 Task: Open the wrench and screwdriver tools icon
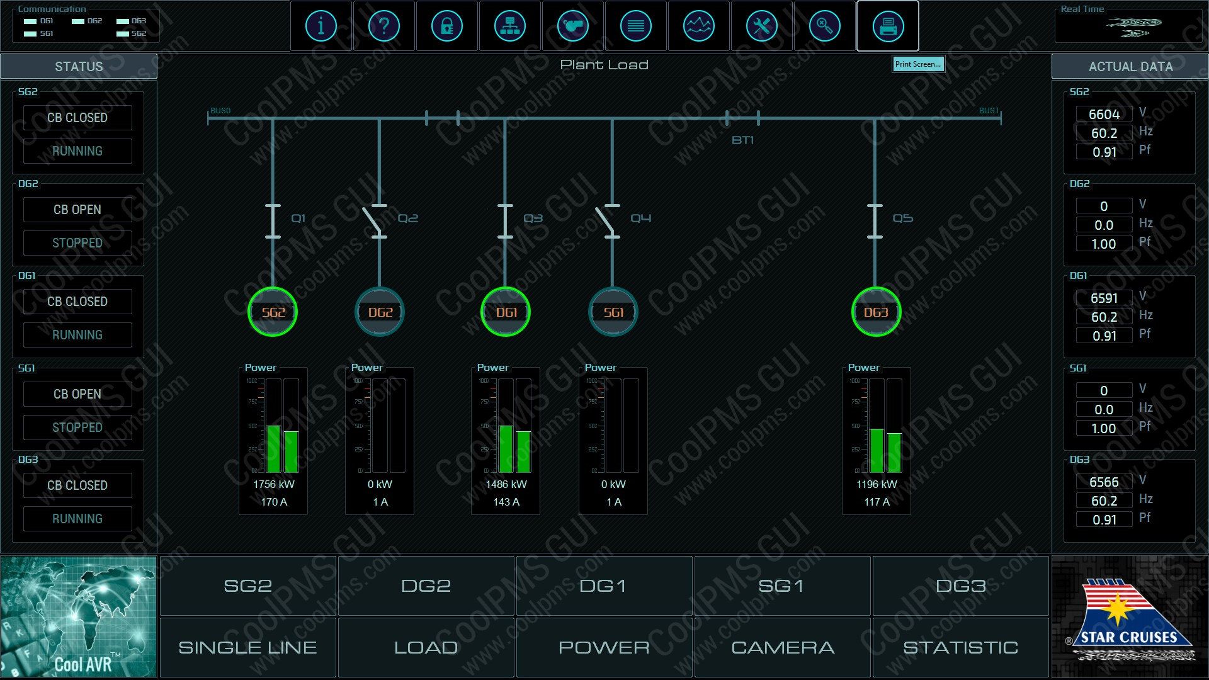(x=761, y=26)
